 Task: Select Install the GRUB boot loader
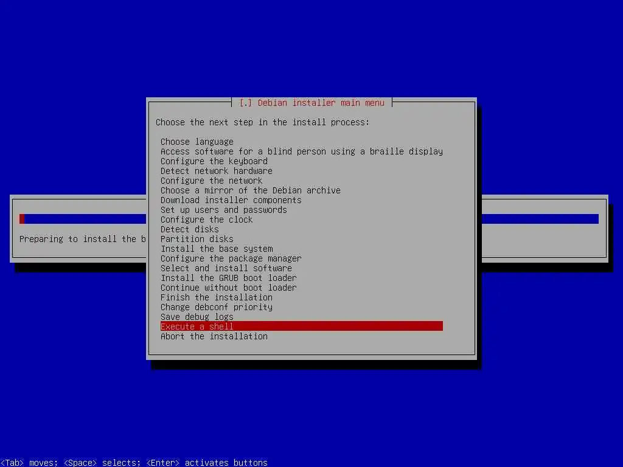tap(302, 278)
